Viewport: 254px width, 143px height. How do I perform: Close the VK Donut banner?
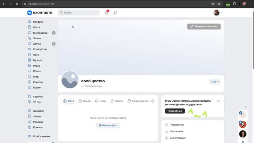click(218, 101)
